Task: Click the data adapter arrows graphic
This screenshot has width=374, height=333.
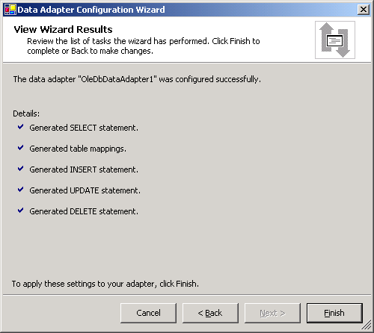Action: tap(335, 40)
